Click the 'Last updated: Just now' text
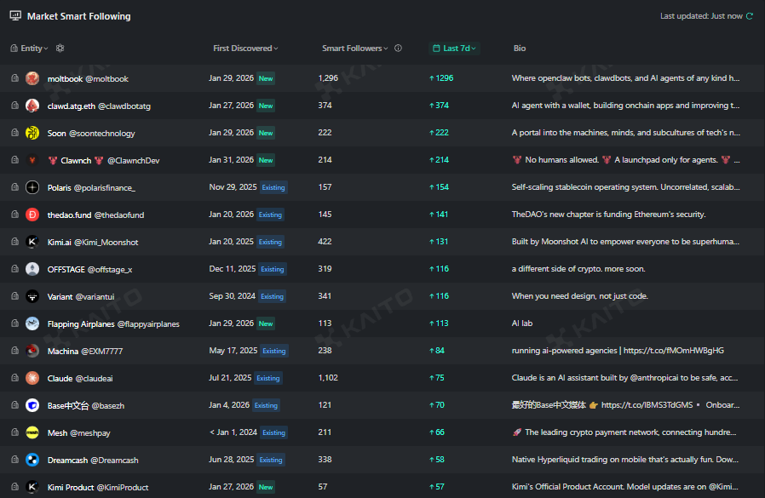Image resolution: width=765 pixels, height=498 pixels. point(701,16)
